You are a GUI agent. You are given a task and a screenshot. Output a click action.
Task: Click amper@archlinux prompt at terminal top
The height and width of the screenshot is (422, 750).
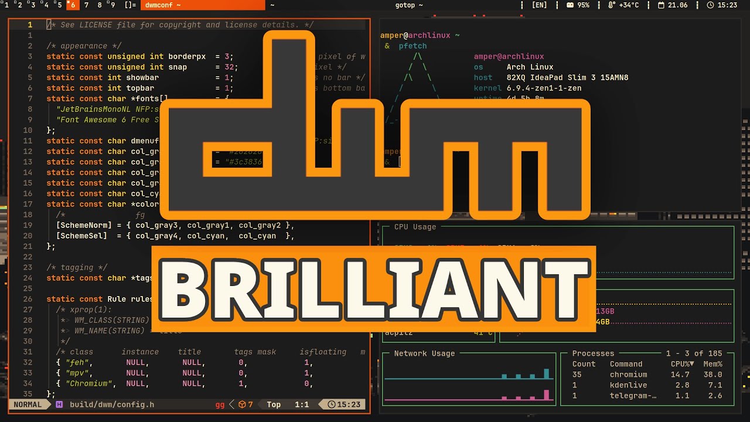pos(415,35)
